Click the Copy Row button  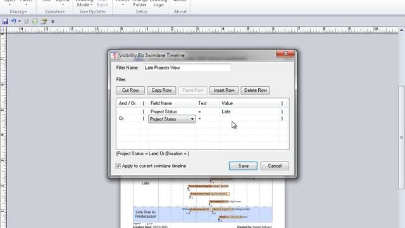coord(161,90)
